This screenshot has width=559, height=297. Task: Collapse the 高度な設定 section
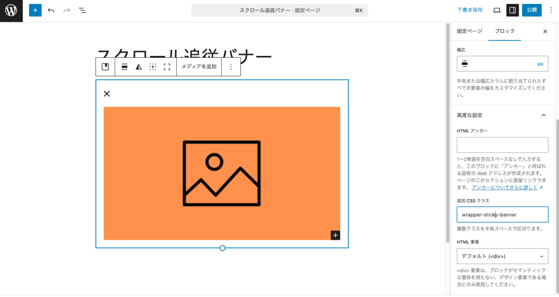(543, 115)
